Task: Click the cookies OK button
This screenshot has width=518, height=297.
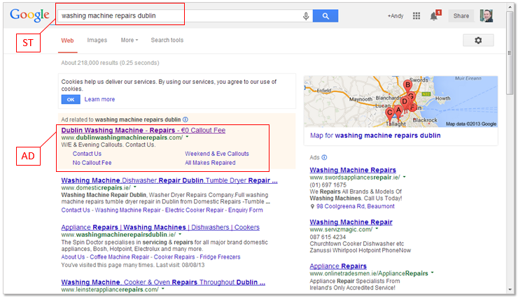Action: click(71, 99)
